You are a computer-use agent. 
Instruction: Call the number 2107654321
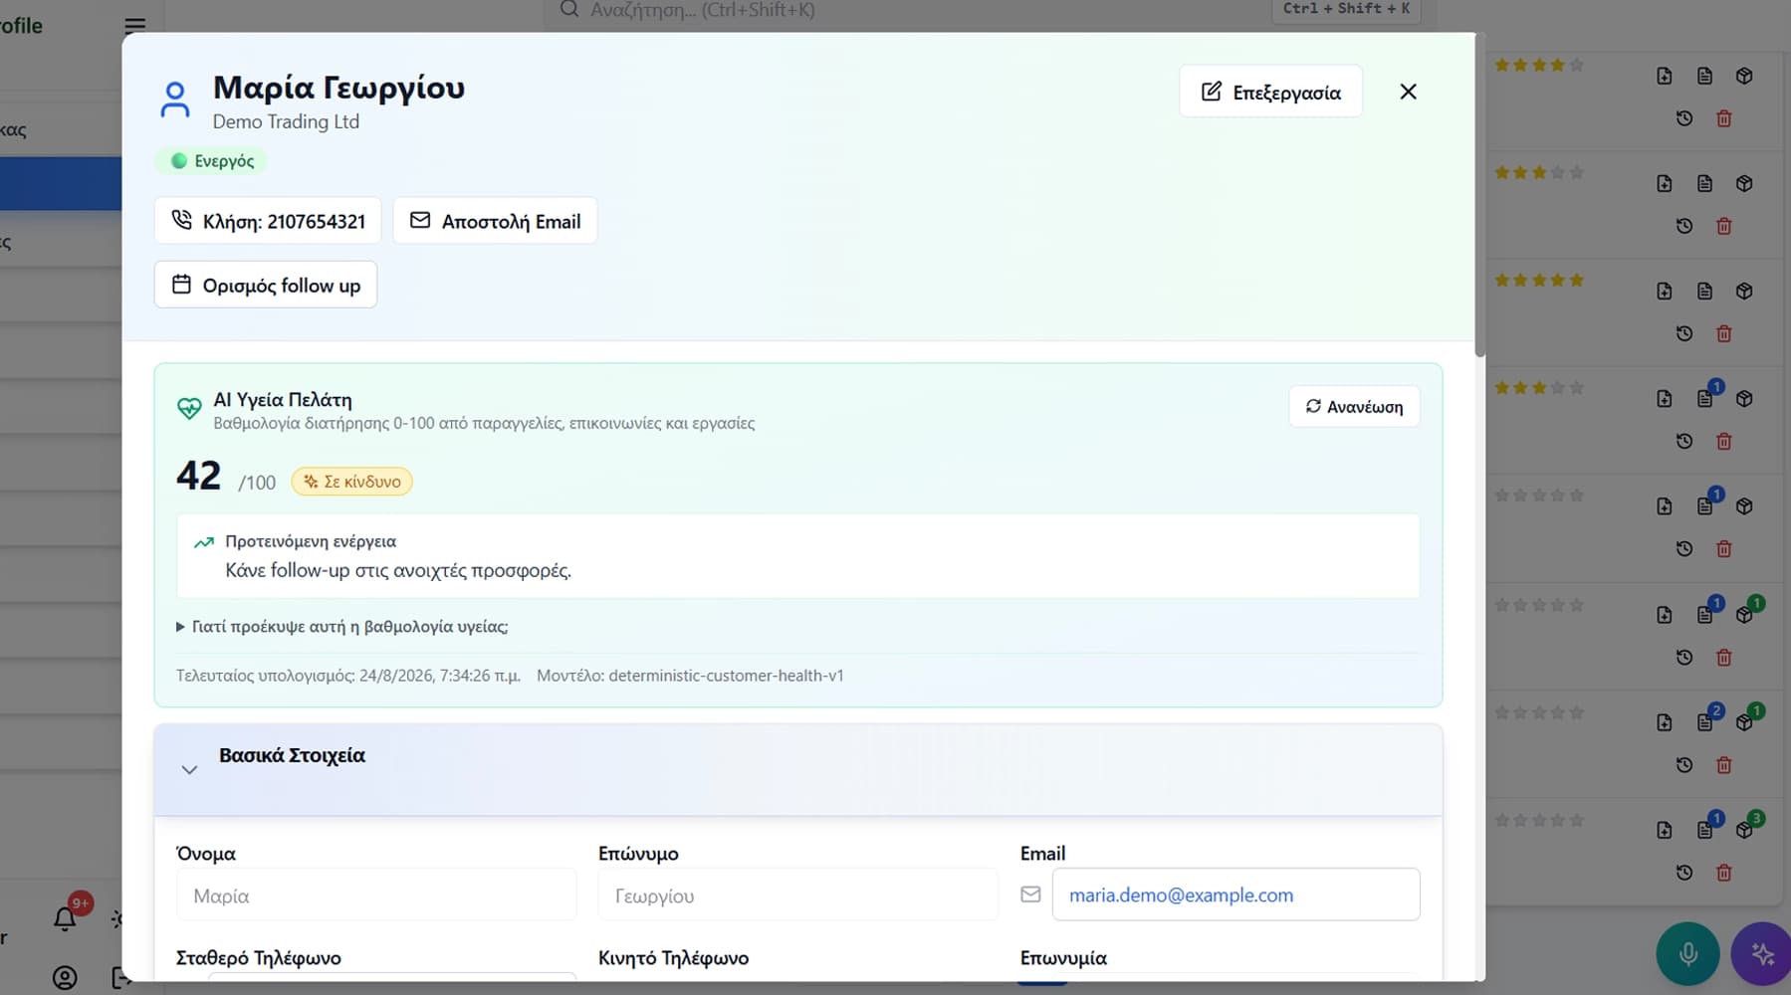268,221
